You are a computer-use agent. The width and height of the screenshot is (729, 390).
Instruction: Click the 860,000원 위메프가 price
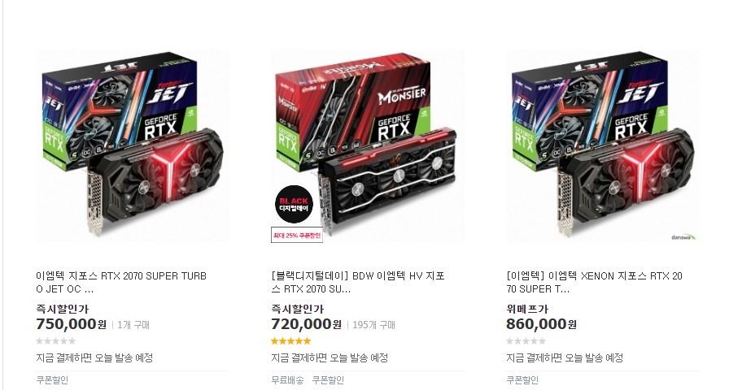pyautogui.click(x=542, y=324)
